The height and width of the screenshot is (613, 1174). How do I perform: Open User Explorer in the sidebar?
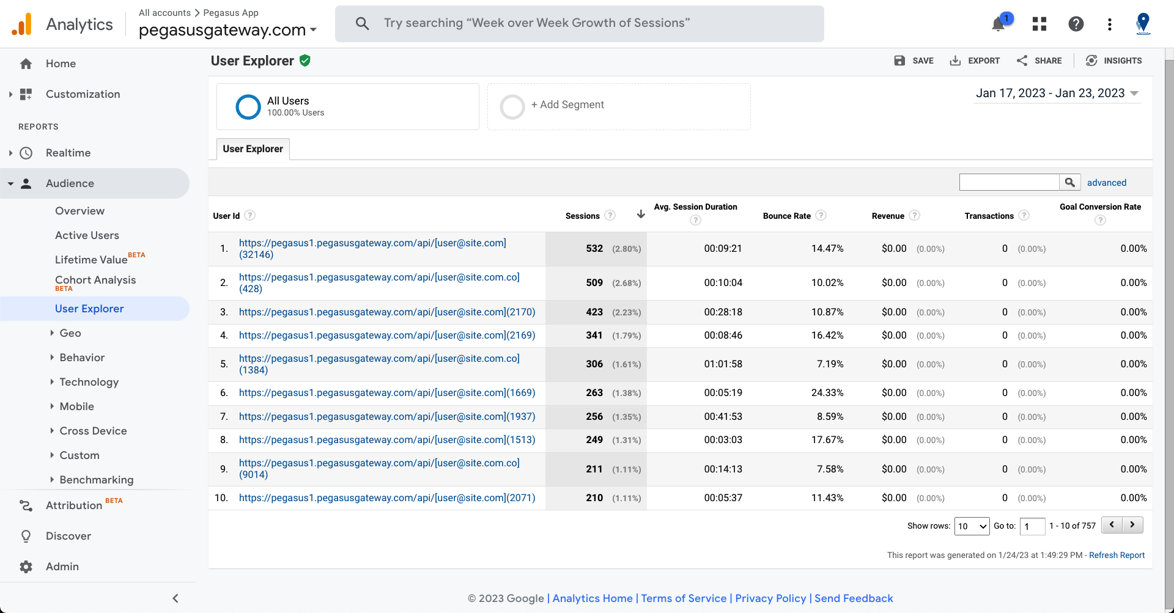(89, 309)
